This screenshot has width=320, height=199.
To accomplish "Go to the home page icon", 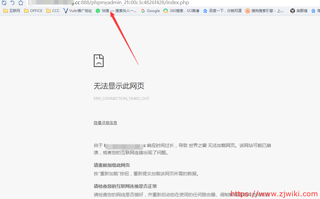I will click(x=20, y=3).
